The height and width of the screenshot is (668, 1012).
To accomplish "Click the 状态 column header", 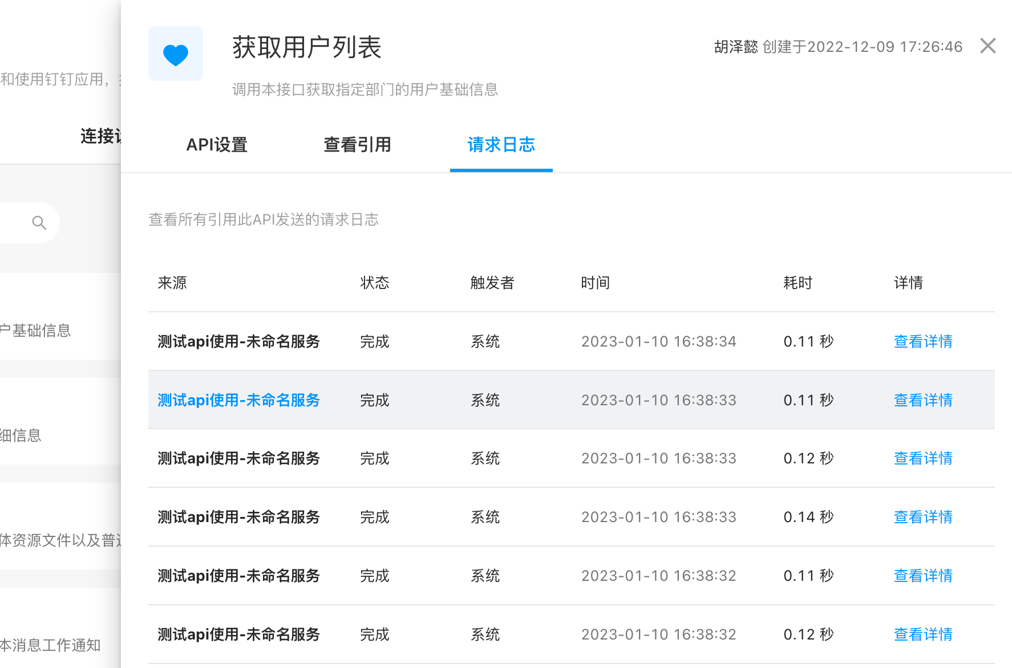I will point(375,283).
